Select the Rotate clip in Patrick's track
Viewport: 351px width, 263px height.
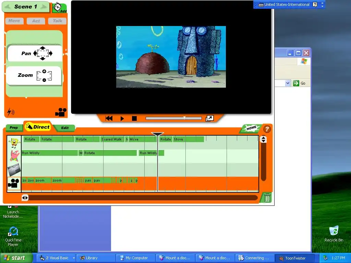tap(110, 153)
